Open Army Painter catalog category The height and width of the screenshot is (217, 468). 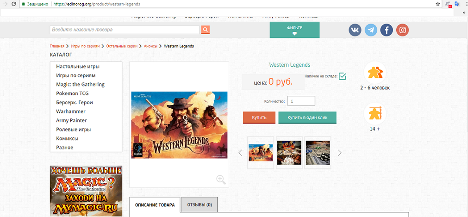[71, 120]
